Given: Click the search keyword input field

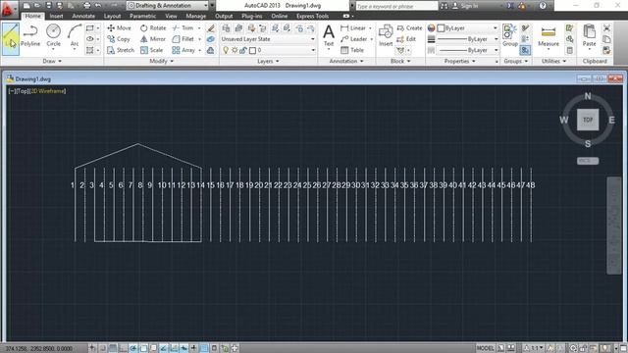Looking at the screenshot, I should tap(396, 6).
